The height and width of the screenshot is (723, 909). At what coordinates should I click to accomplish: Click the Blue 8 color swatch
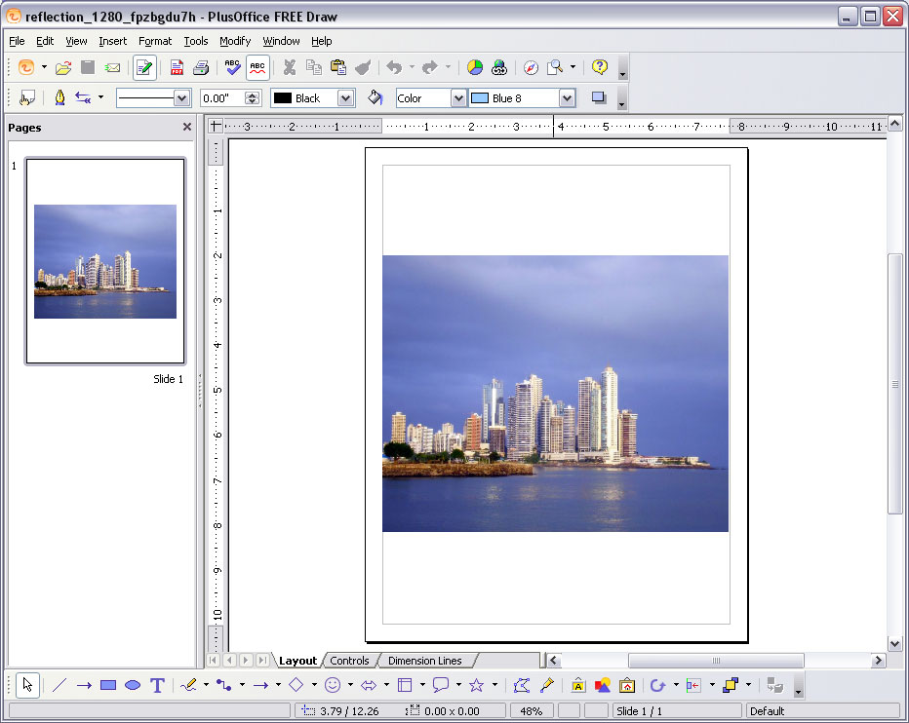click(x=480, y=98)
